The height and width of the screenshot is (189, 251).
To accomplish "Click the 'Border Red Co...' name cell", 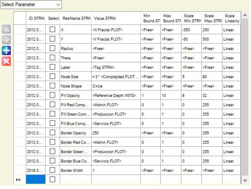I will (76, 142).
